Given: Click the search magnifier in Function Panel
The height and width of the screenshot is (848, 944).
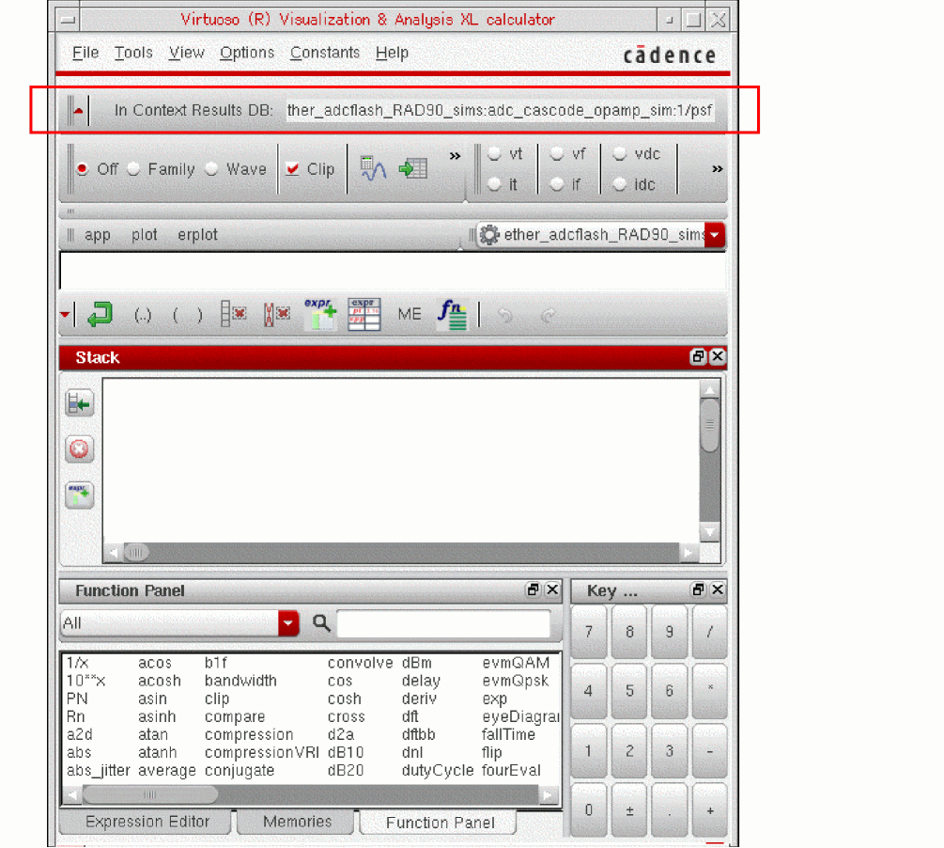Looking at the screenshot, I should pyautogui.click(x=321, y=622).
